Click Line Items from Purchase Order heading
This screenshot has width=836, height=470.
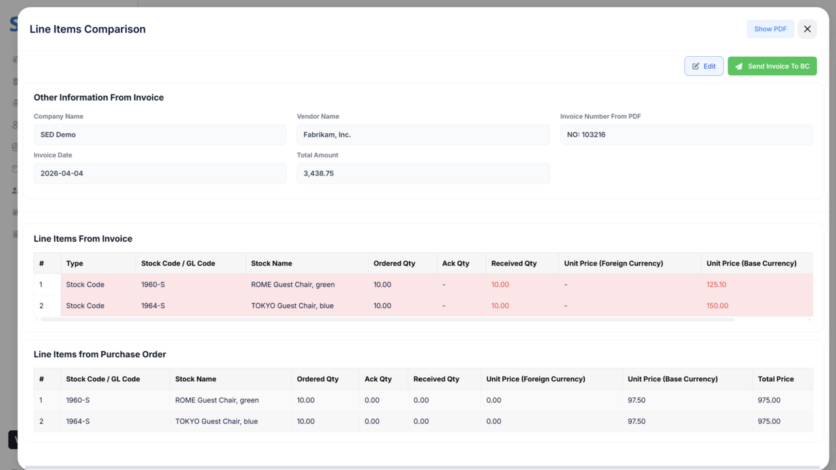point(100,354)
